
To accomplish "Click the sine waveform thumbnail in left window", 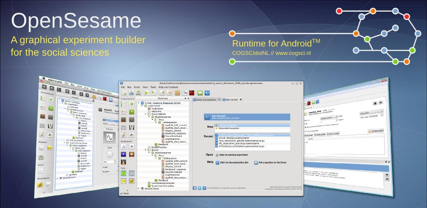I will (110, 137).
